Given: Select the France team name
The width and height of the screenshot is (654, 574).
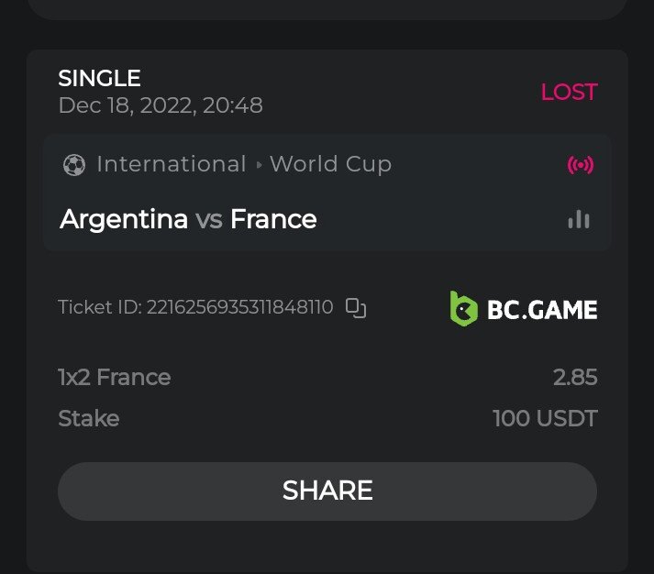Looking at the screenshot, I should (273, 219).
